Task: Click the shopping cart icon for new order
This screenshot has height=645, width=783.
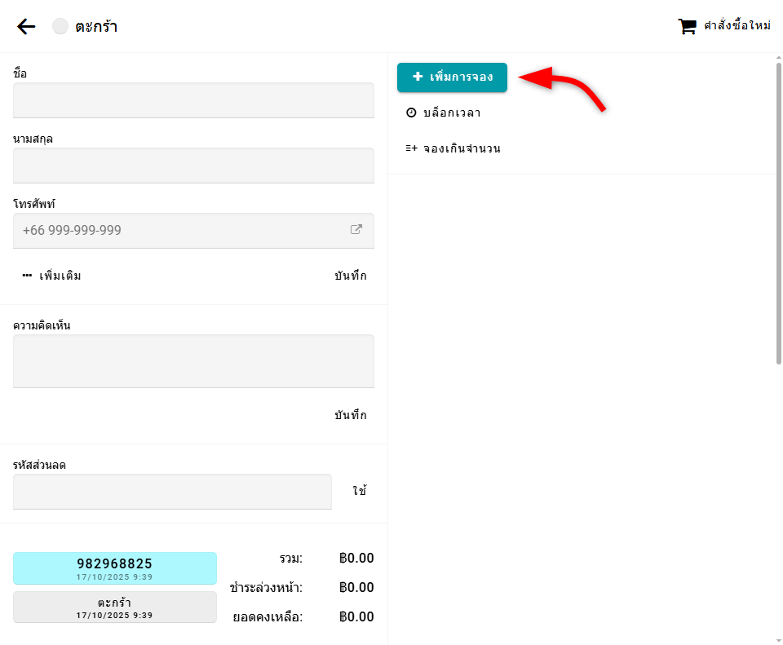Action: (687, 27)
